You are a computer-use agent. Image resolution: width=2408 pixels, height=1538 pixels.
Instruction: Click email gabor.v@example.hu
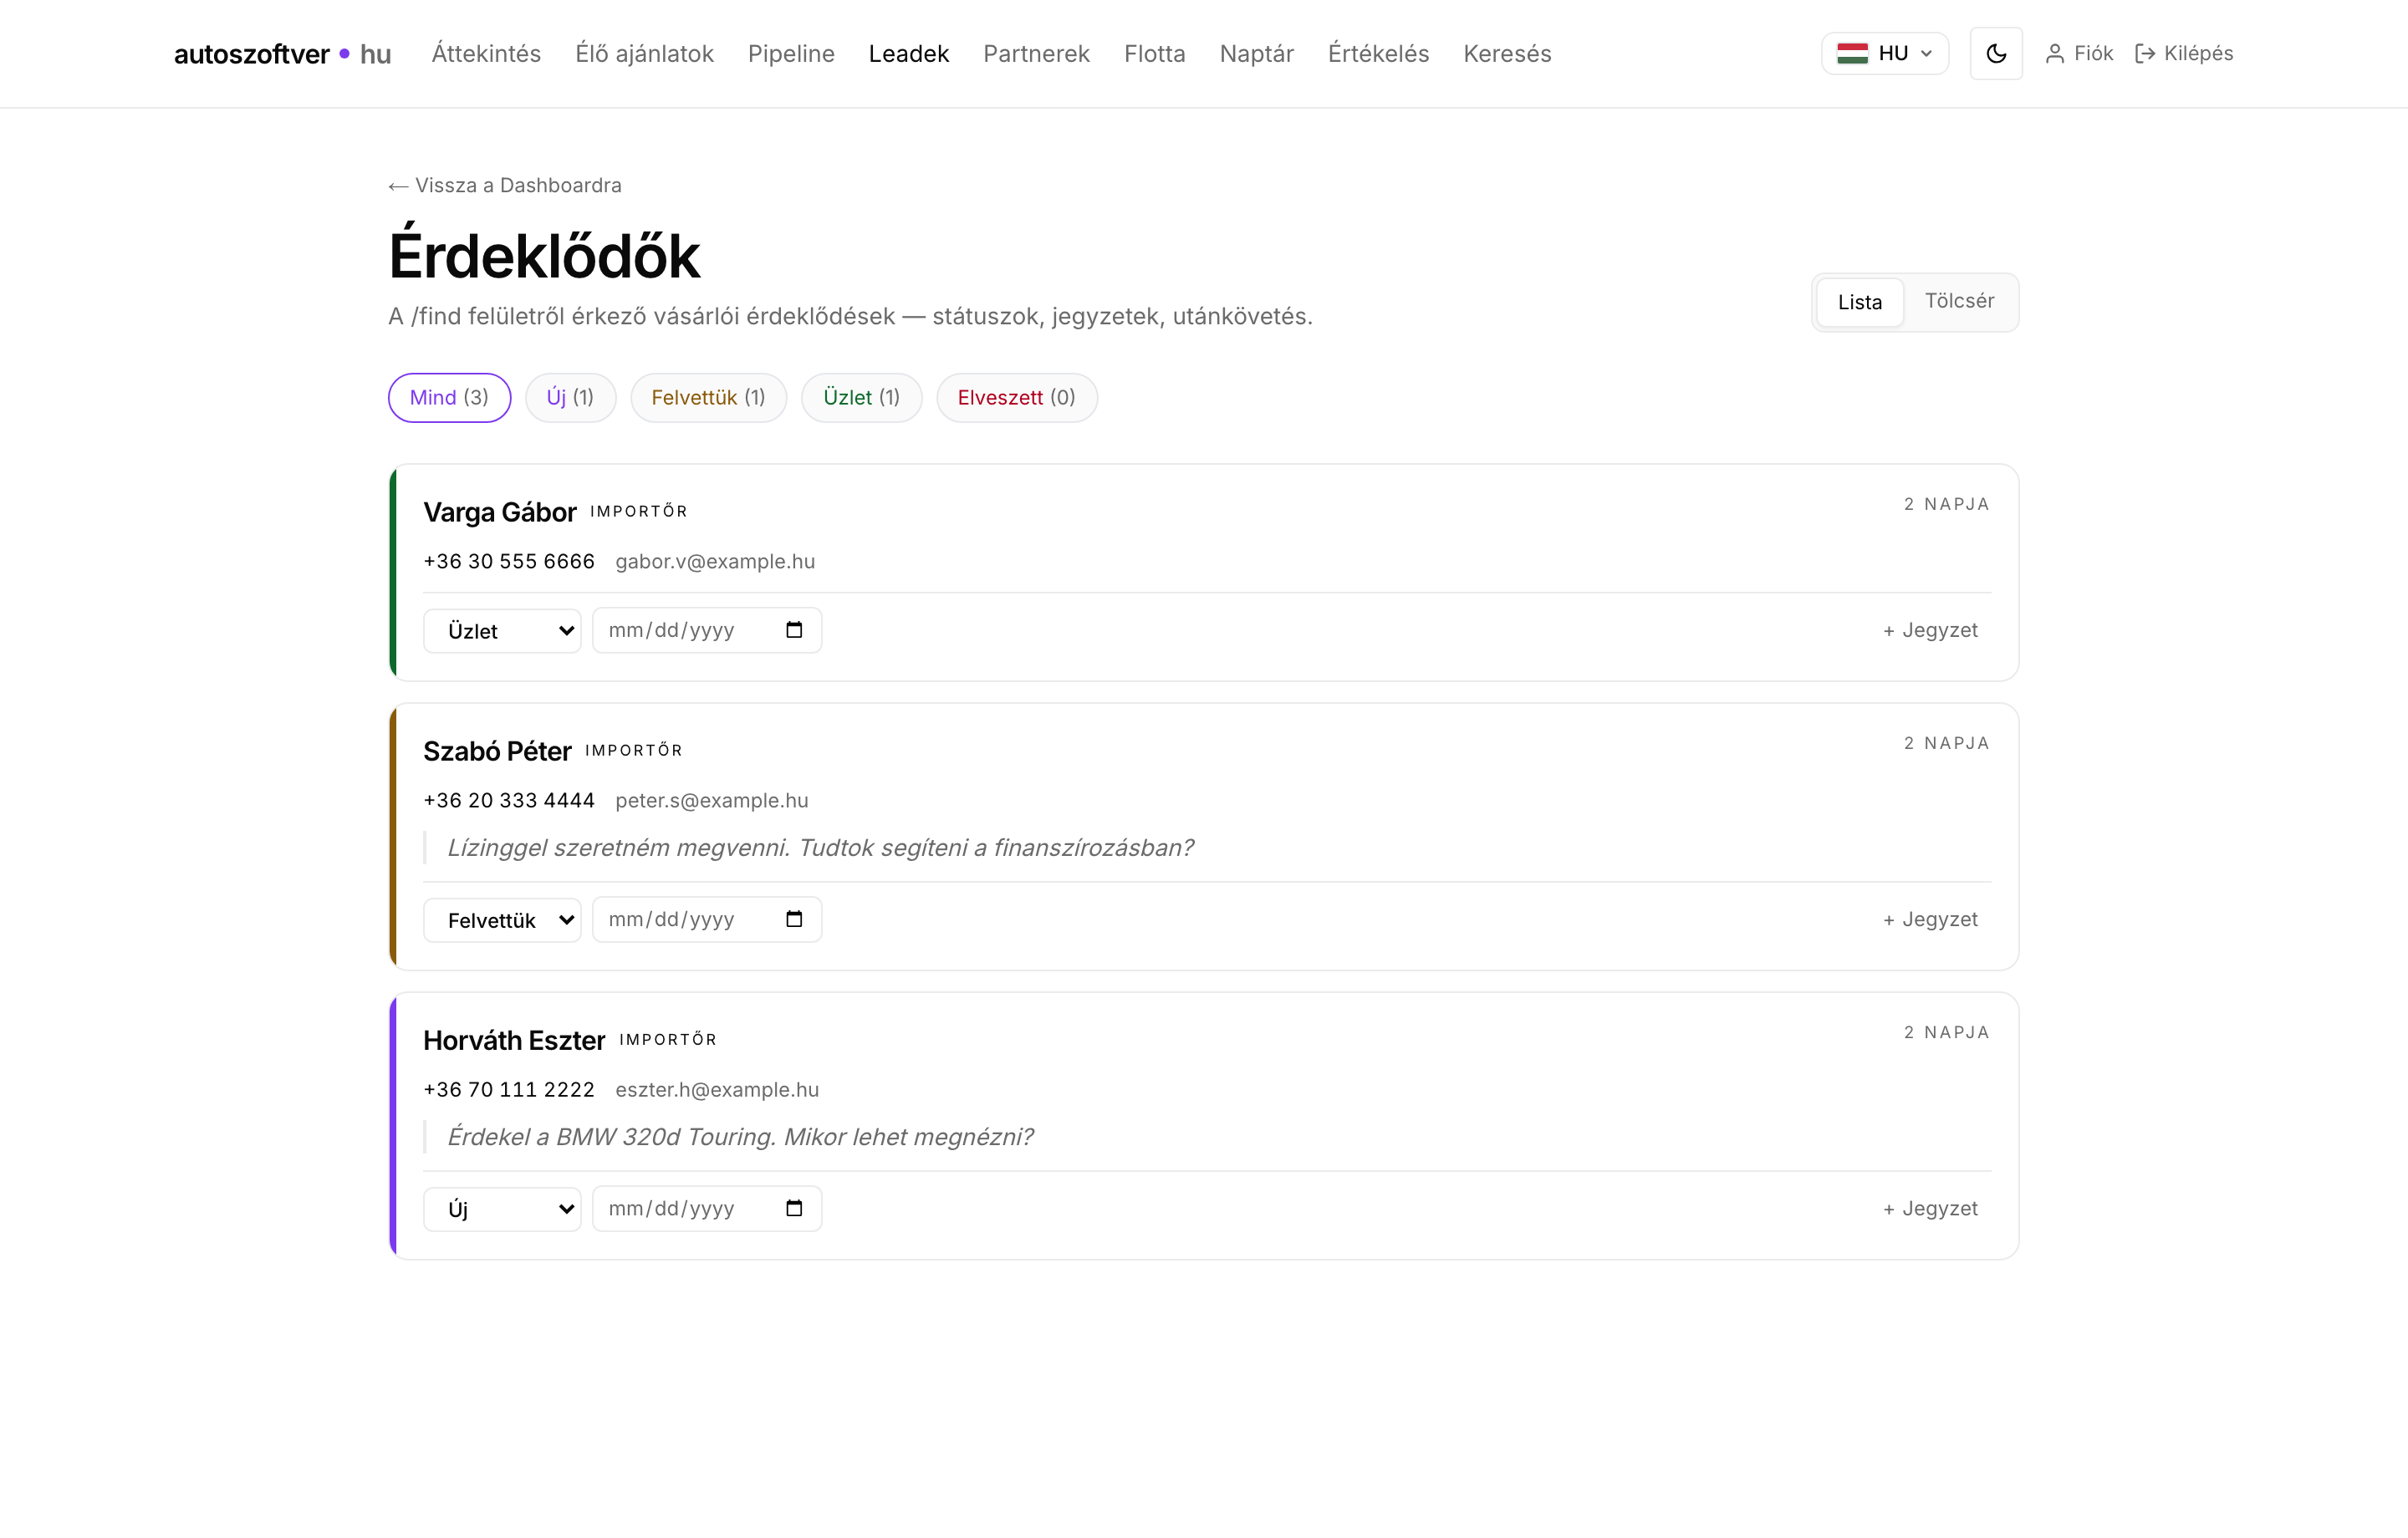[x=715, y=561]
